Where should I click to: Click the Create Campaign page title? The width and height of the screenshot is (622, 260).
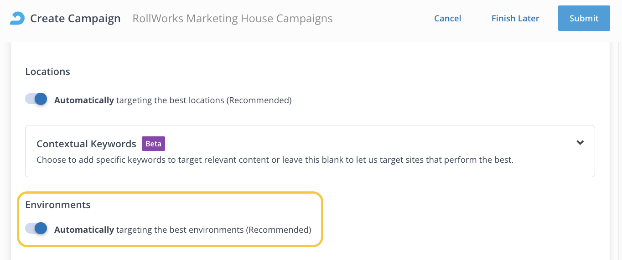75,19
